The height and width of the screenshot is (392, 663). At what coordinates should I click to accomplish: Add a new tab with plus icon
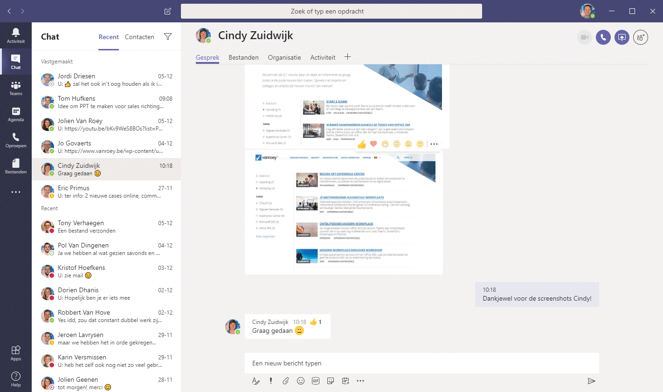point(347,57)
